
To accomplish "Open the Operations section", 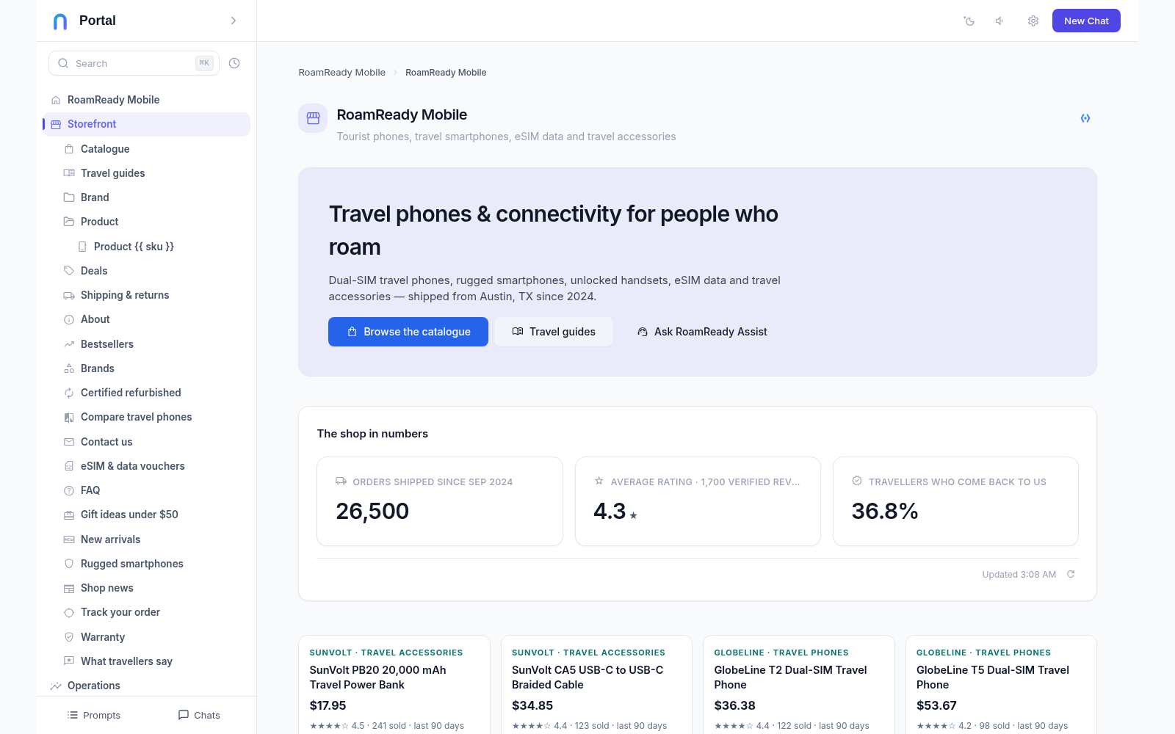I will click(146, 686).
